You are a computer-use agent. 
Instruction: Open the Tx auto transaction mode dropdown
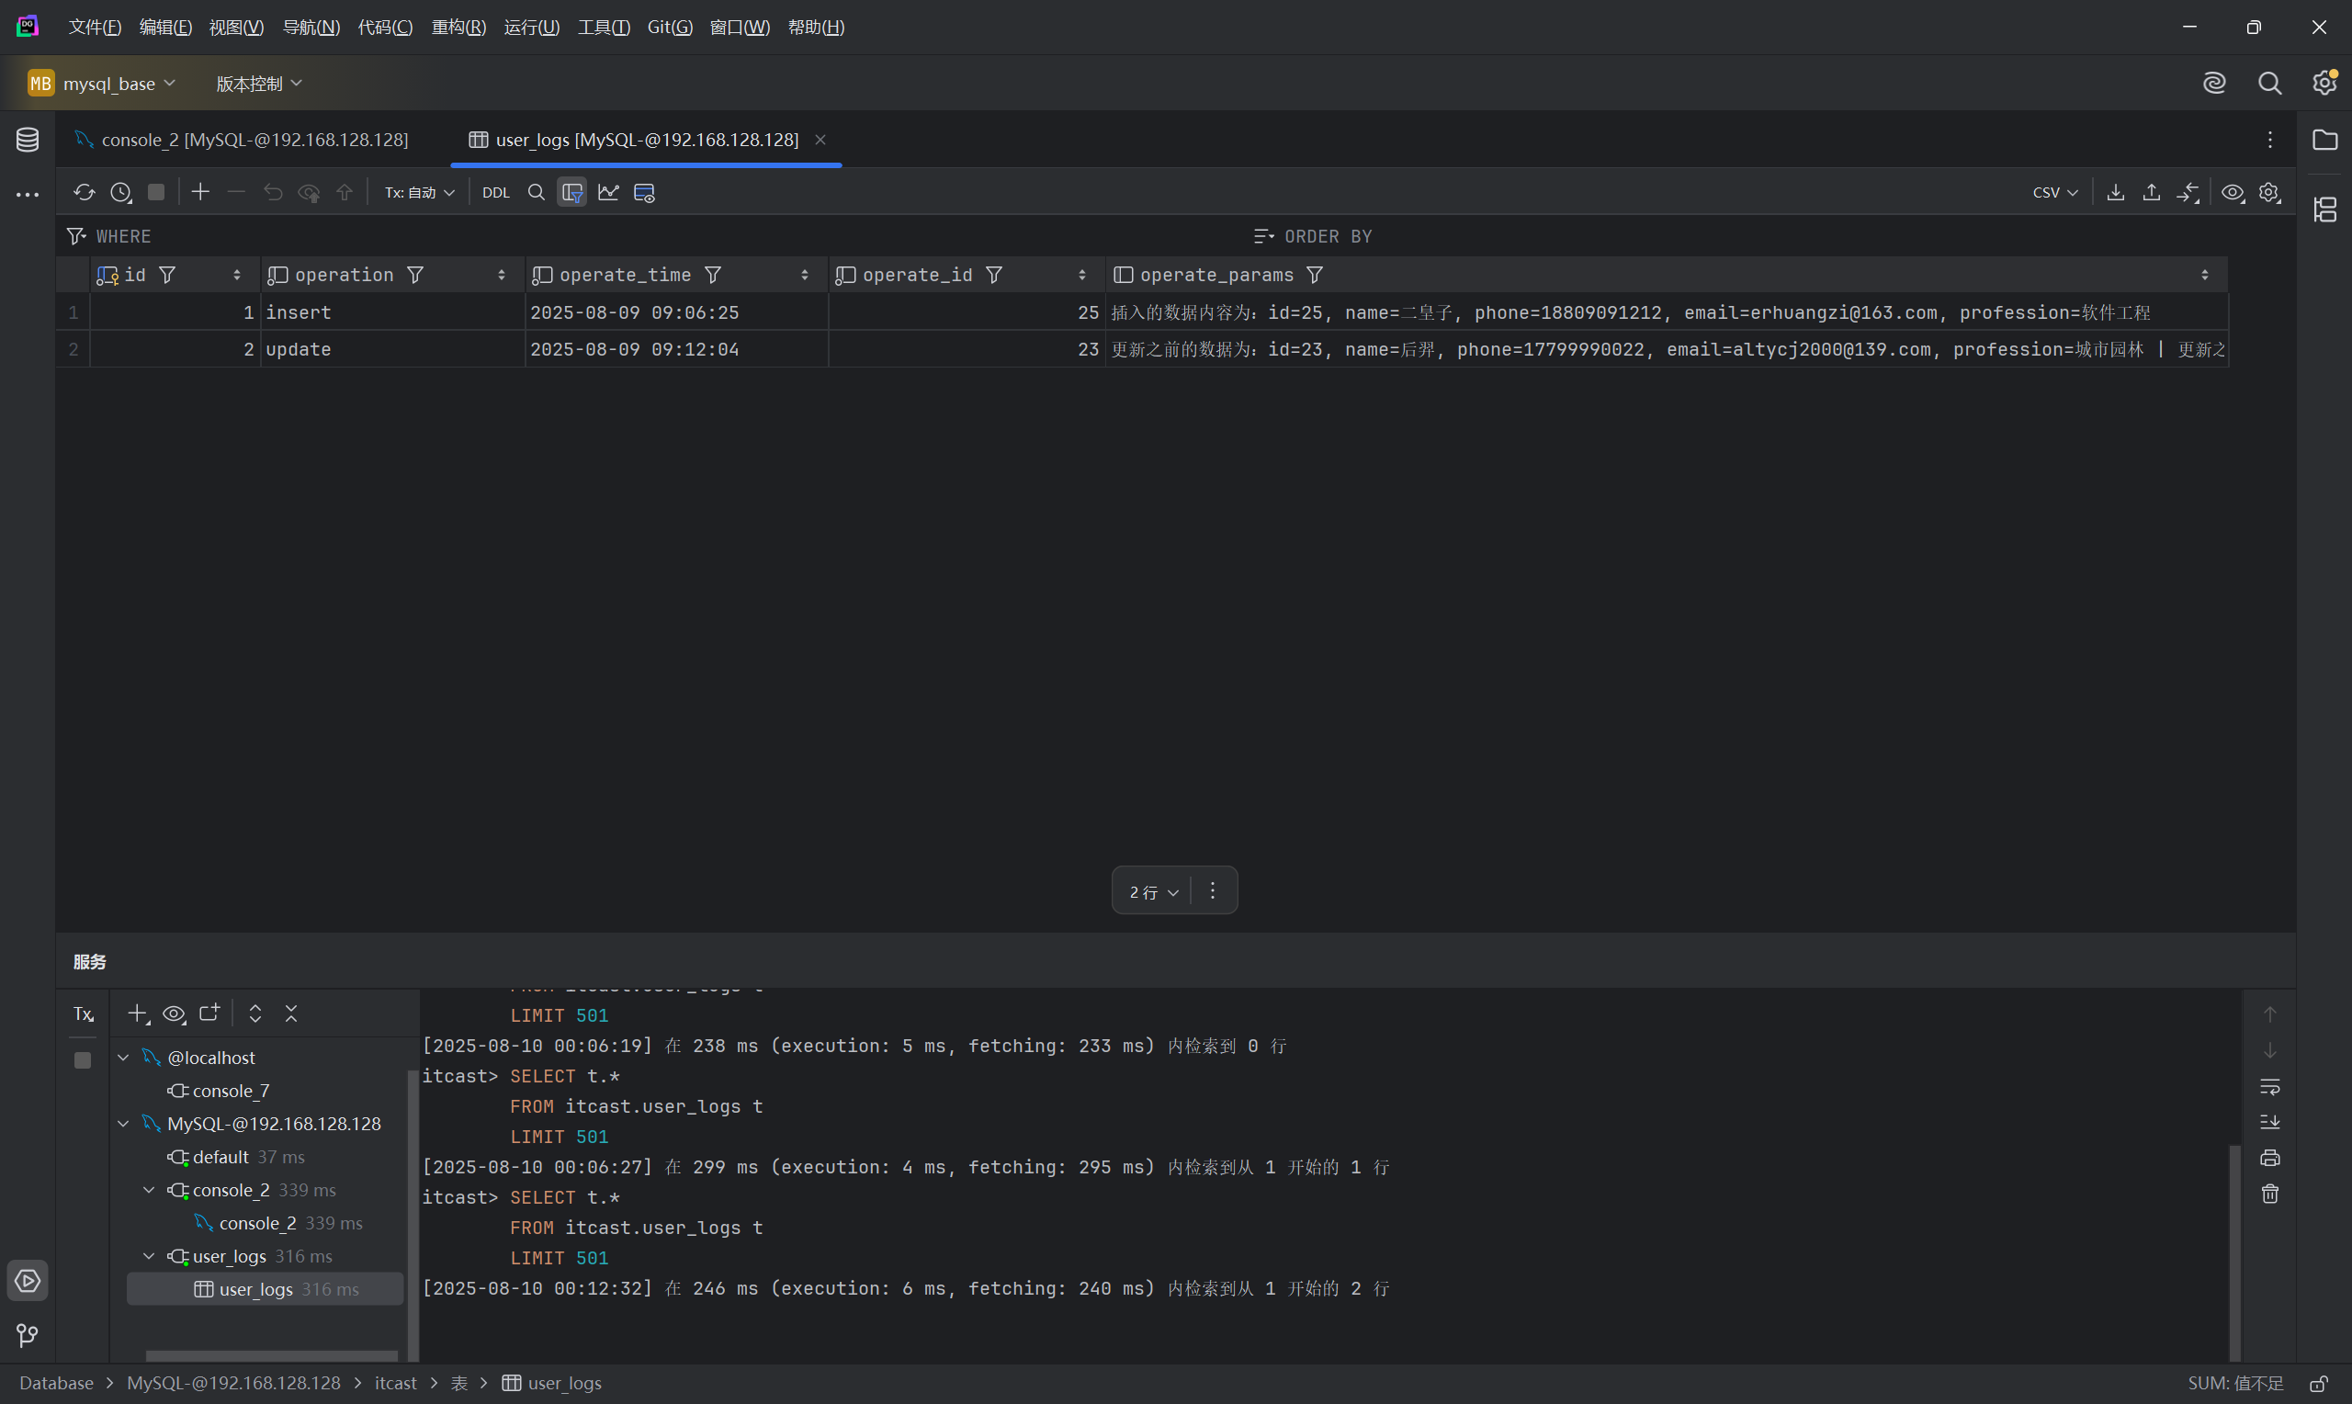pyautogui.click(x=419, y=193)
